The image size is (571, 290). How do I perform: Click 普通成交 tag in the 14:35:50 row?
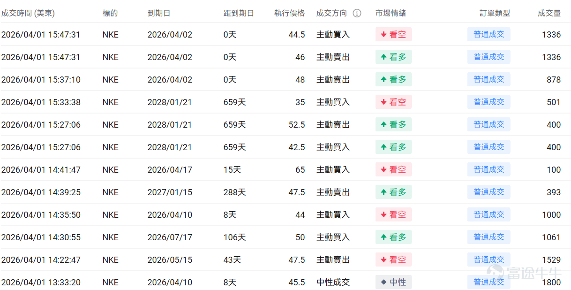(489, 214)
